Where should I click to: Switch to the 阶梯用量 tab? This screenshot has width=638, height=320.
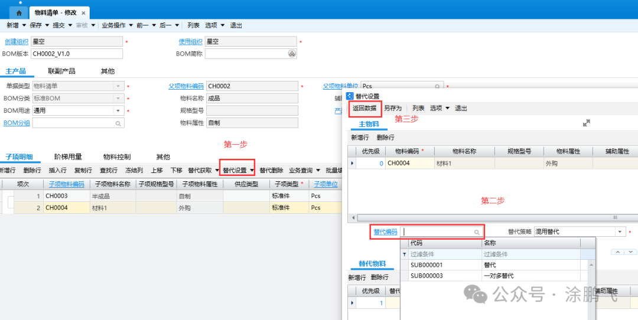68,157
